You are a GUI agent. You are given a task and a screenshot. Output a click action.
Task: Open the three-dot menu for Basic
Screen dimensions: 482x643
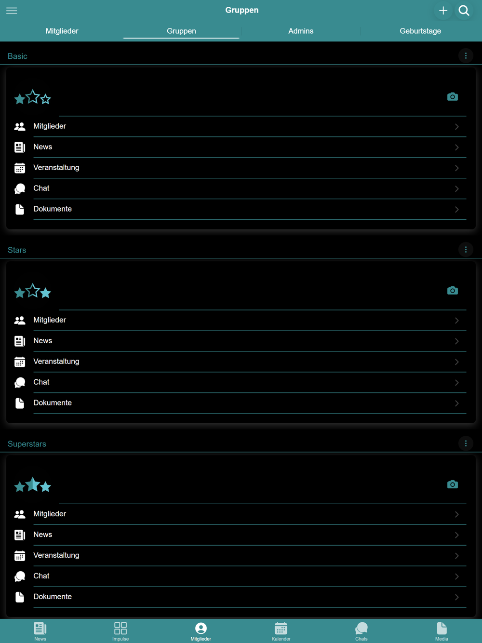[x=466, y=56]
